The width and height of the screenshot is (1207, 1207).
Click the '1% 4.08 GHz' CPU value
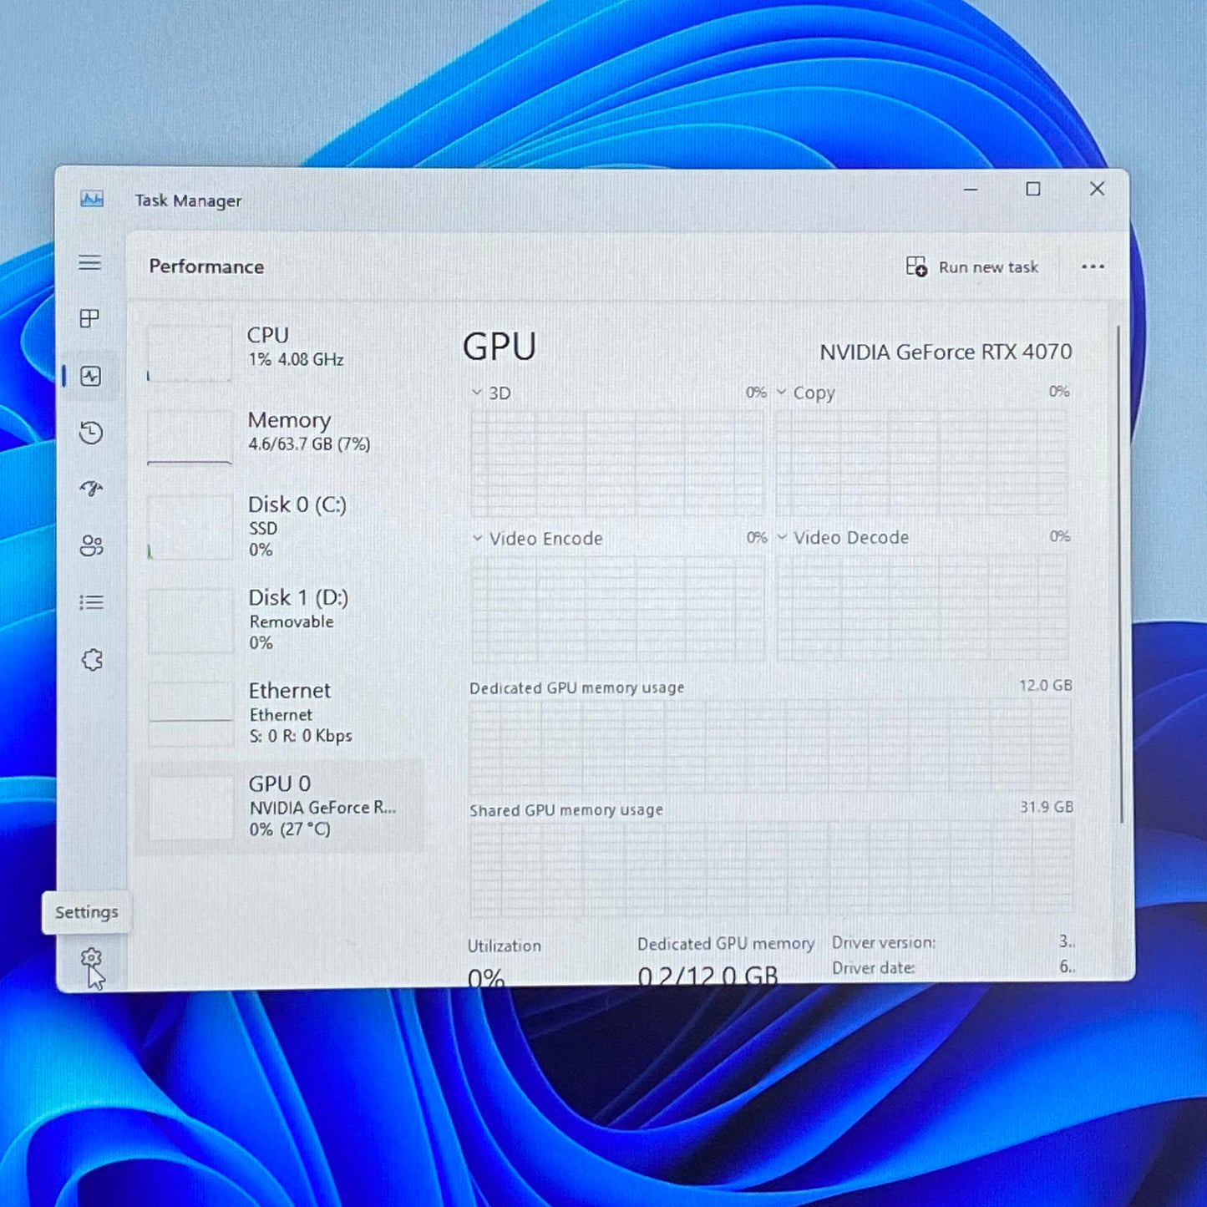296,359
